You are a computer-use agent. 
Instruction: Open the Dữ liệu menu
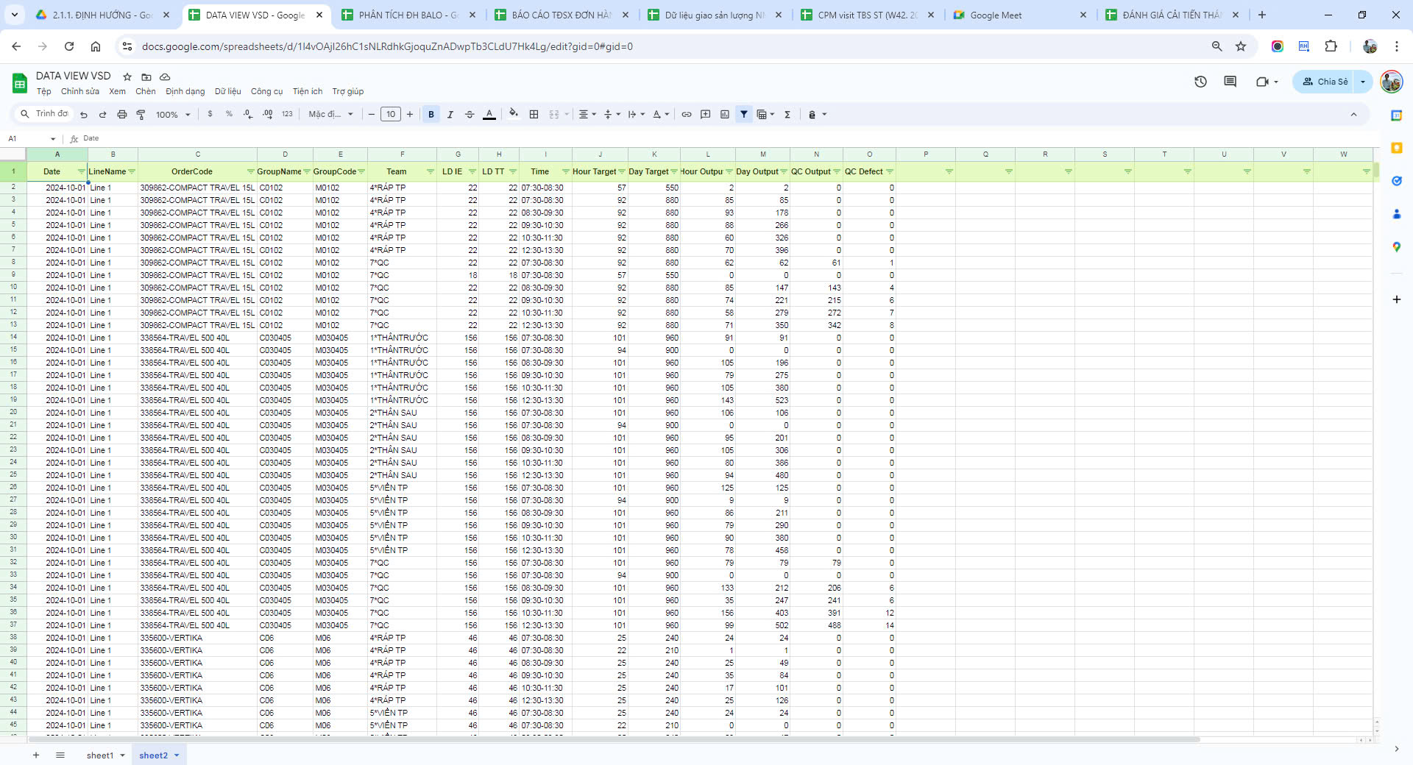click(227, 92)
